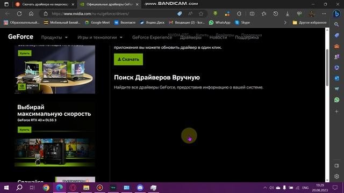Open browser extensions puzzle icon

(x=239, y=14)
